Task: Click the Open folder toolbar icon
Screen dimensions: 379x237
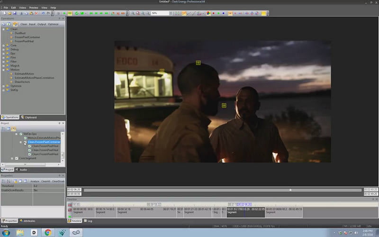Action: (x=10, y=13)
